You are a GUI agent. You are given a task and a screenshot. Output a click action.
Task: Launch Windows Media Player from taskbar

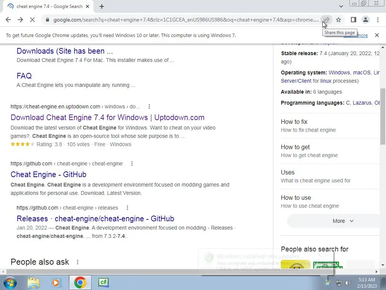56,282
